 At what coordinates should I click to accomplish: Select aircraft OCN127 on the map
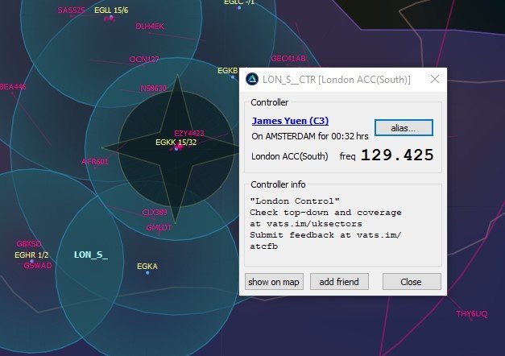pyautogui.click(x=143, y=60)
